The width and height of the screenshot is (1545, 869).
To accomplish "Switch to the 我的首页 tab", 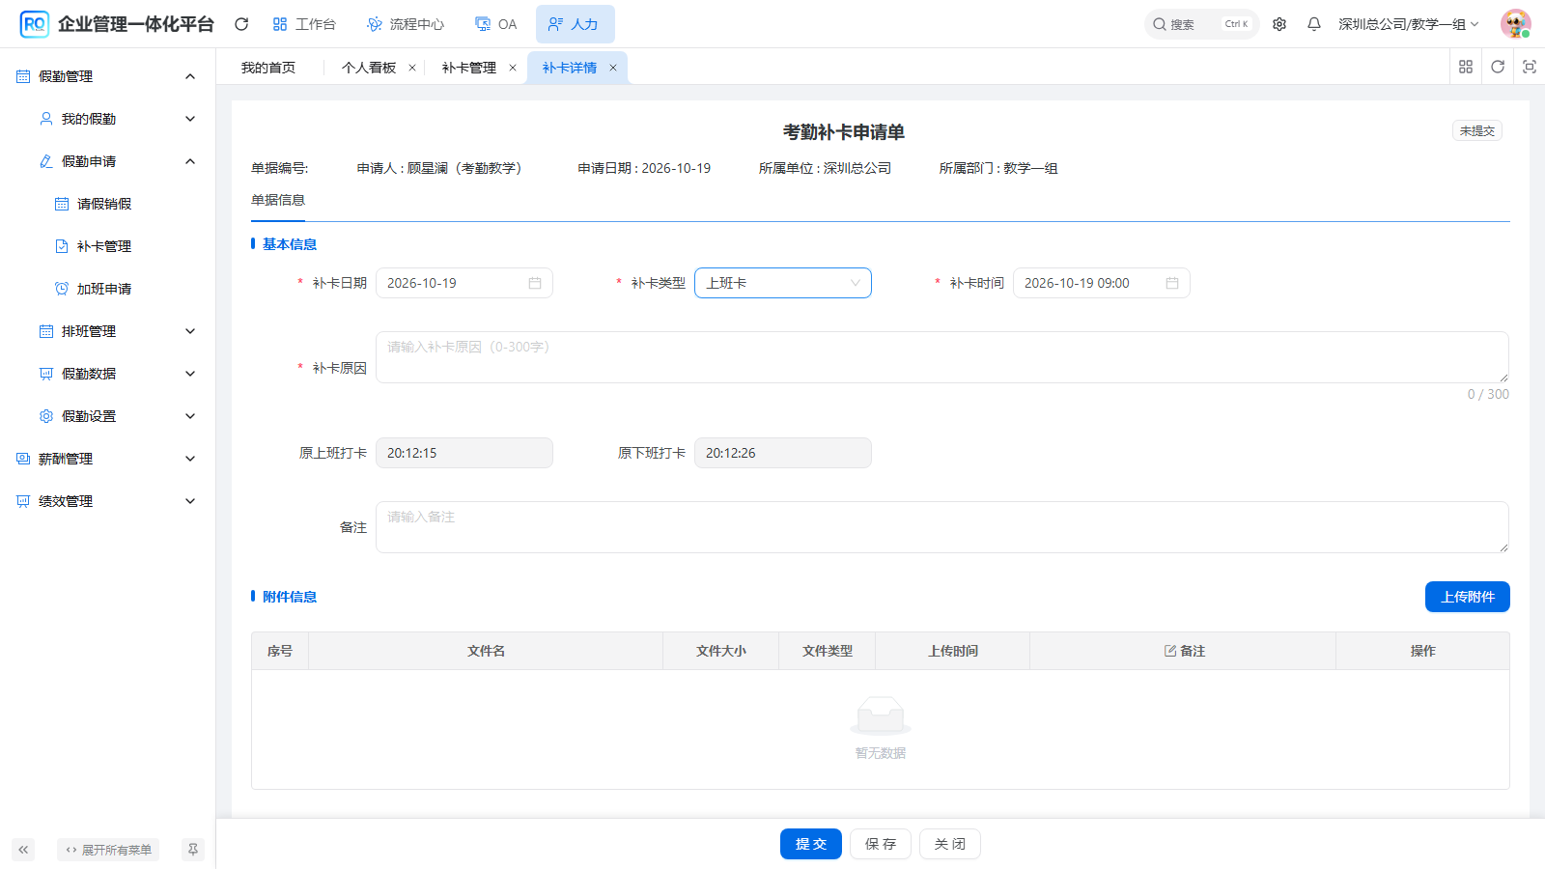I will [x=268, y=68].
